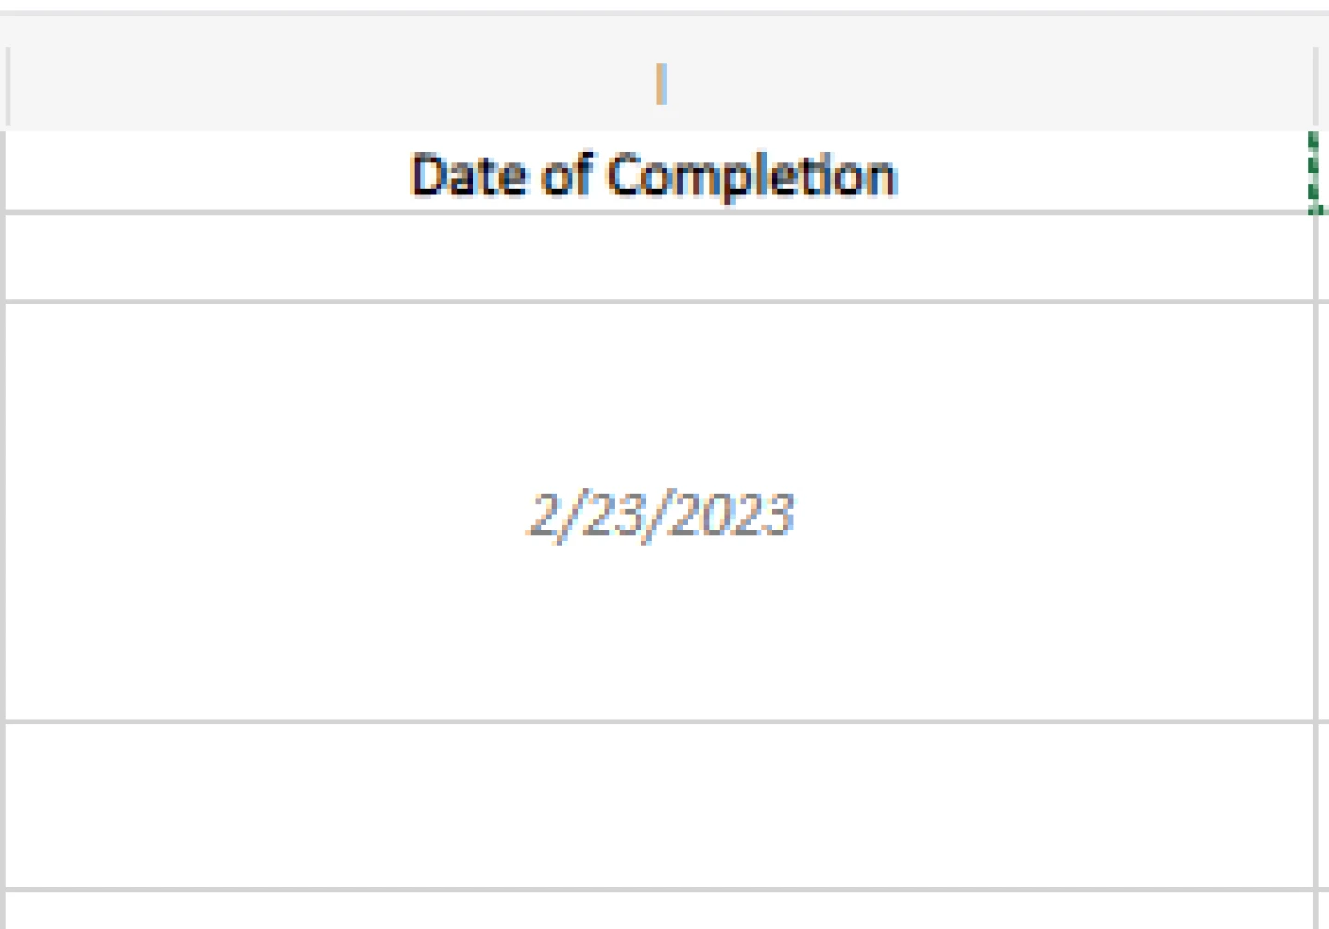Click the gridline directly beneath the 2/23/2023 cell
This screenshot has height=929, width=1329.
pyautogui.click(x=660, y=721)
